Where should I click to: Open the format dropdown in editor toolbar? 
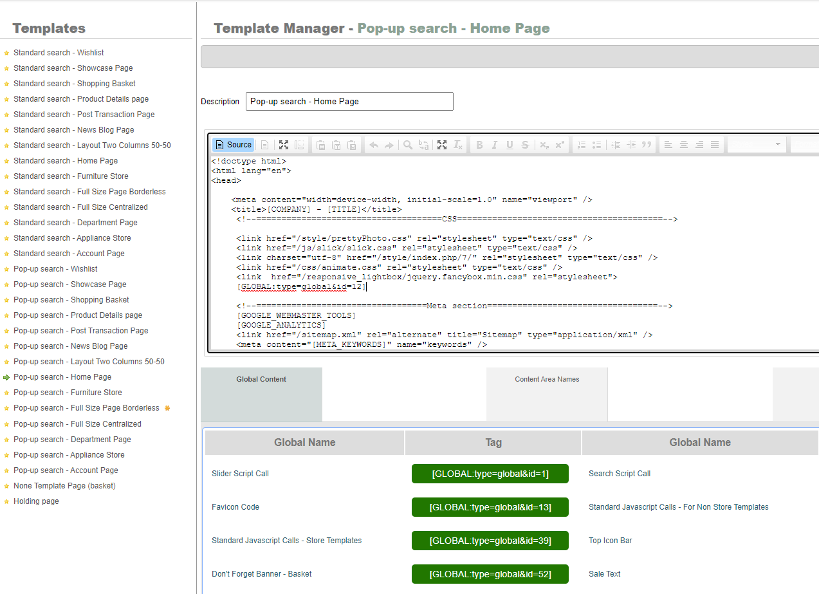point(757,145)
